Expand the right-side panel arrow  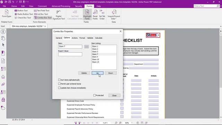221,31
